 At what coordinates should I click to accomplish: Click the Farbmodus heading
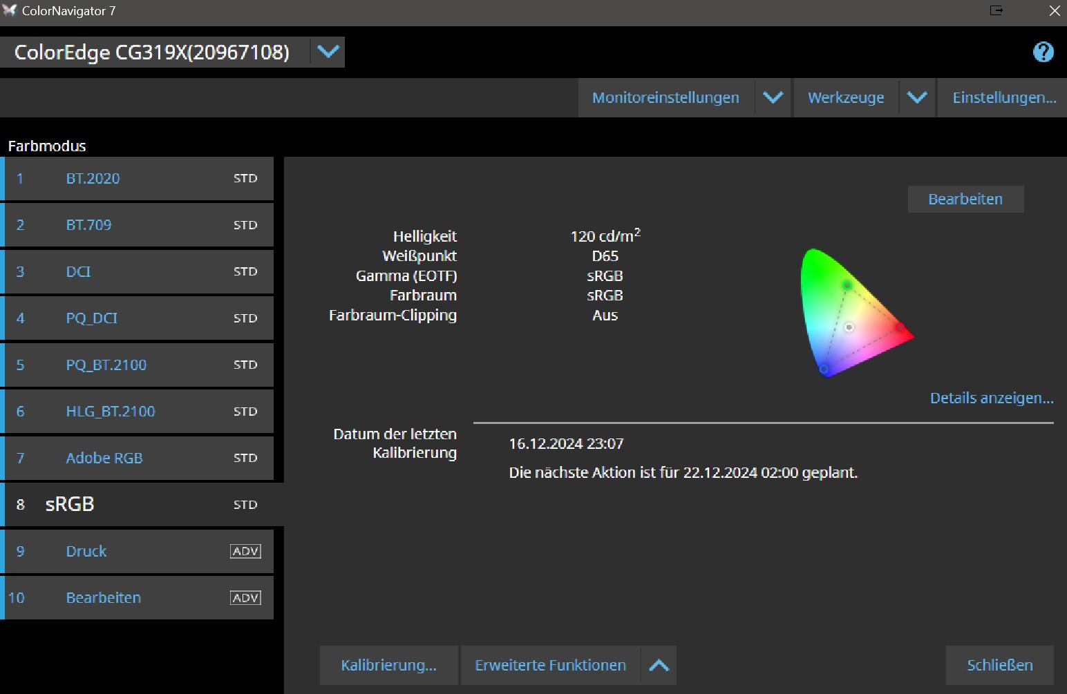[47, 146]
